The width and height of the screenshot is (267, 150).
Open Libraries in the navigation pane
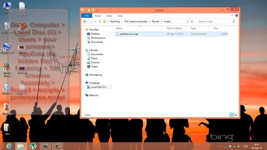[93, 50]
